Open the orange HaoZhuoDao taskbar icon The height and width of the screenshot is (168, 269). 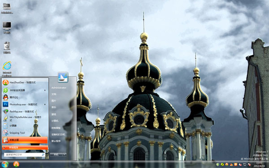pyautogui.click(x=16, y=164)
